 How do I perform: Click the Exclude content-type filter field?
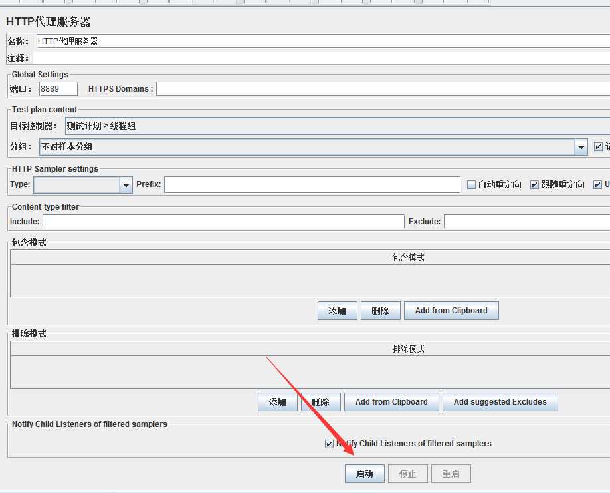[x=527, y=221]
